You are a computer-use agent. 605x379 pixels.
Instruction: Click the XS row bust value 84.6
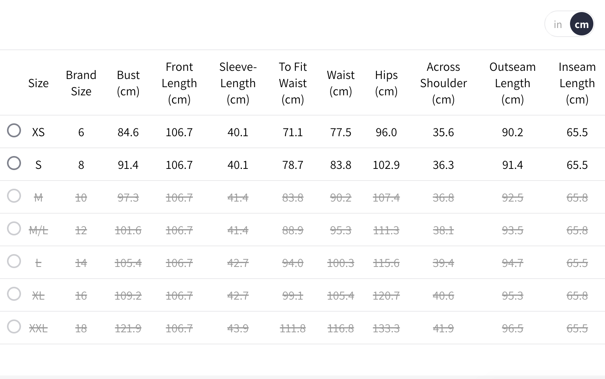128,132
